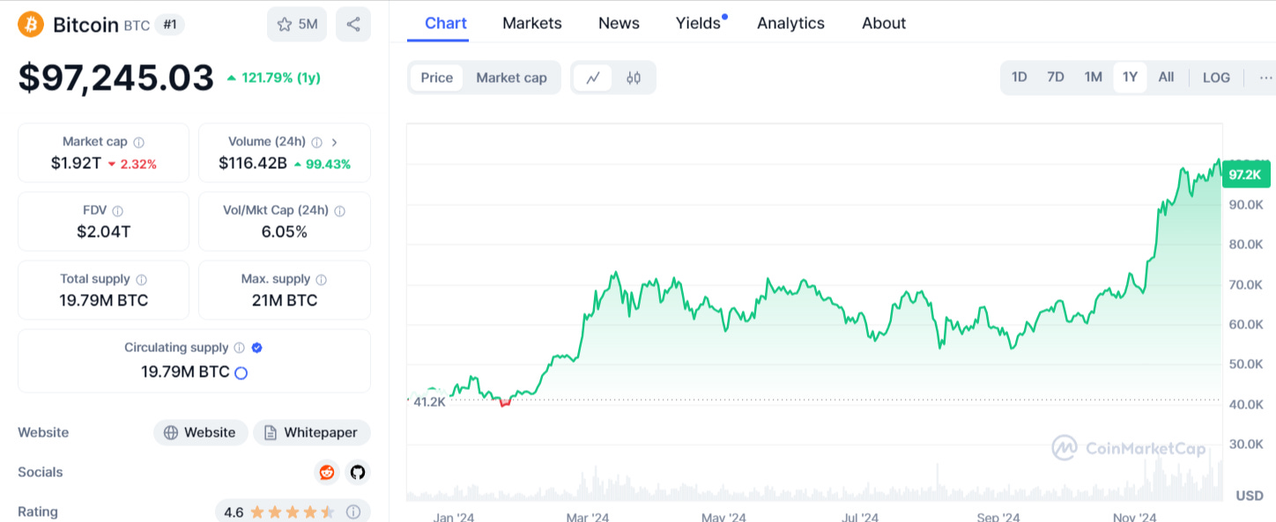Open the Rating info icon

[353, 511]
